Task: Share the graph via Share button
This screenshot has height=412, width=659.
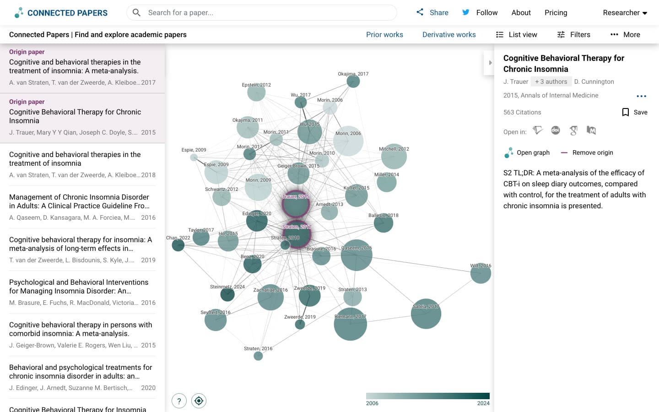Action: coord(432,13)
